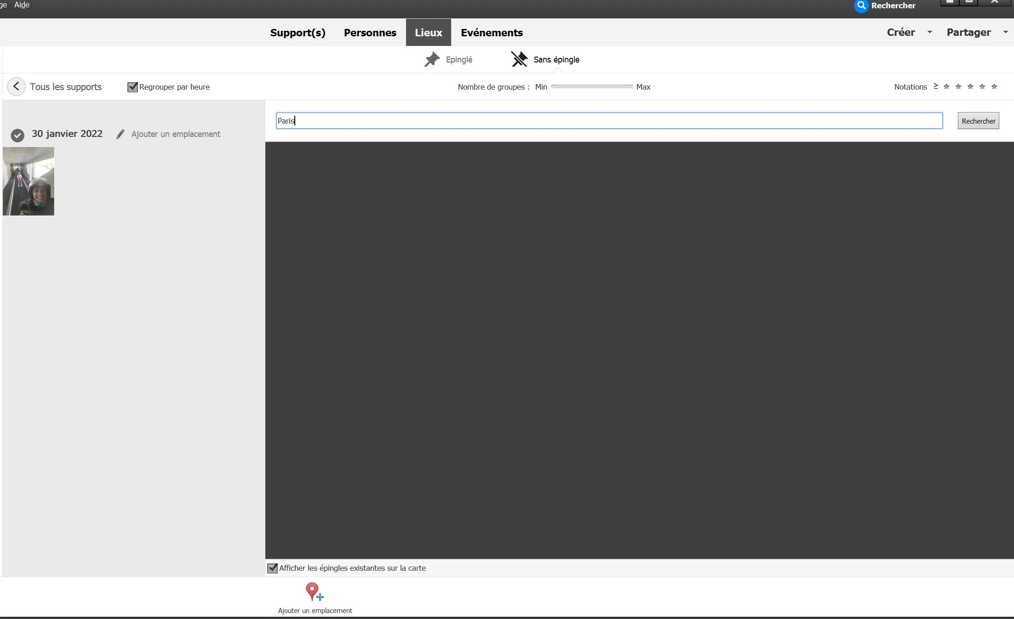Set rating filter to five stars
1014x619 pixels.
[x=994, y=86]
